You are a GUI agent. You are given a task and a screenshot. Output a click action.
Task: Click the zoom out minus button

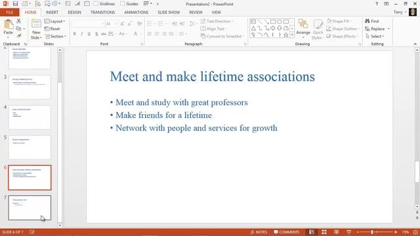358,232
